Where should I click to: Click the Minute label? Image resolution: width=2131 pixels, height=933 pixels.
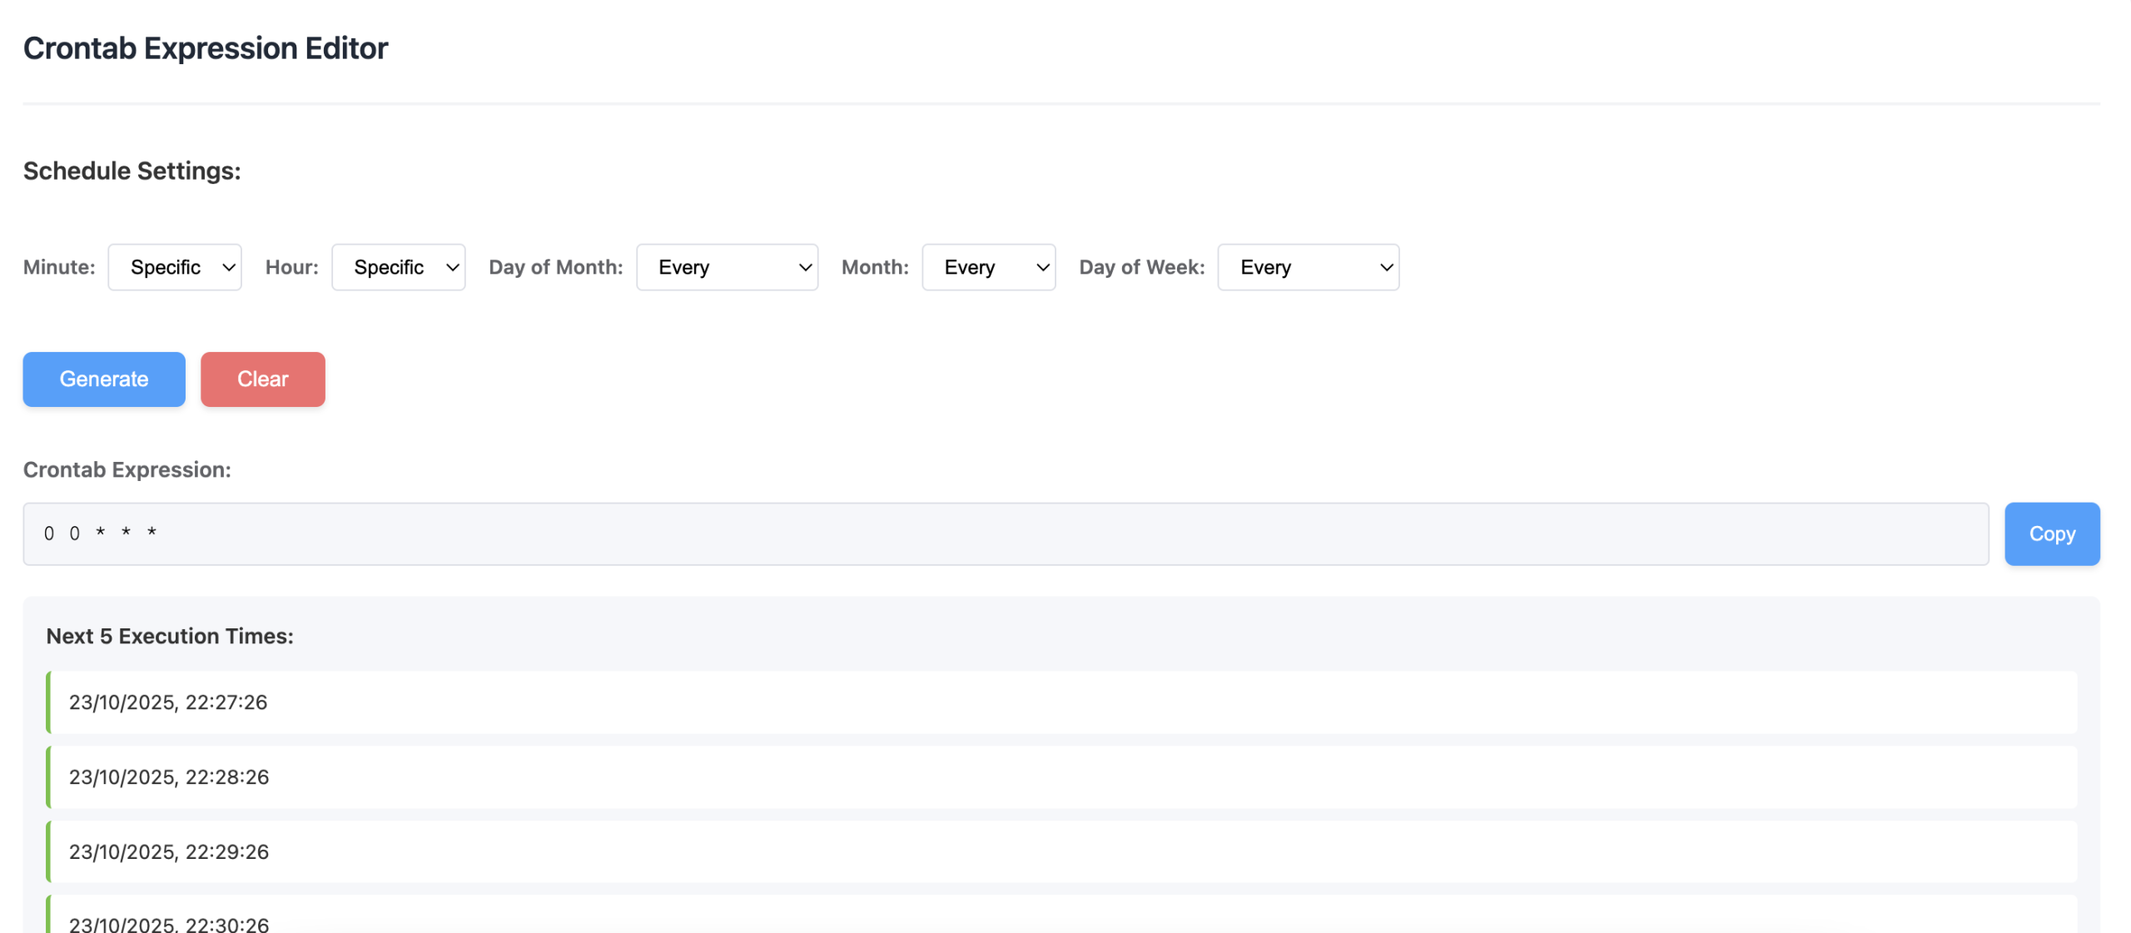click(x=59, y=267)
